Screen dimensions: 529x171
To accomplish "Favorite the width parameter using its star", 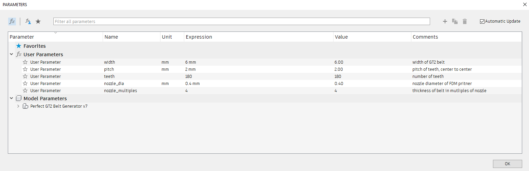I will [25, 62].
